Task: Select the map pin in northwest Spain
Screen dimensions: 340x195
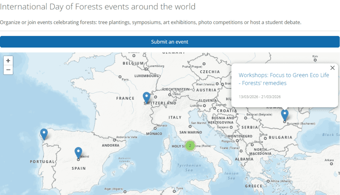Action: coord(44,135)
